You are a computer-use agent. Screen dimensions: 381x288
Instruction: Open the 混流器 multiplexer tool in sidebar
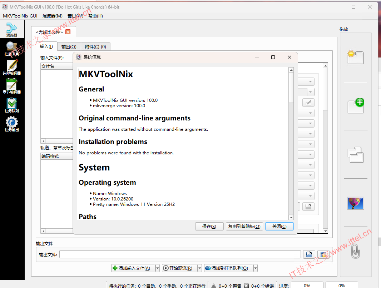tap(12, 29)
